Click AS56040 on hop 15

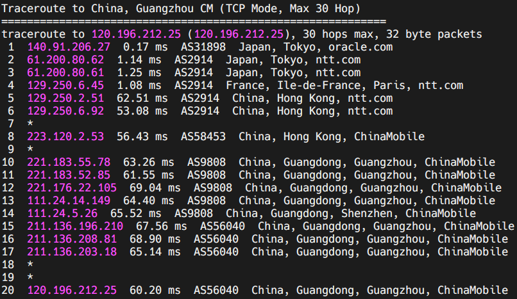pos(223,227)
